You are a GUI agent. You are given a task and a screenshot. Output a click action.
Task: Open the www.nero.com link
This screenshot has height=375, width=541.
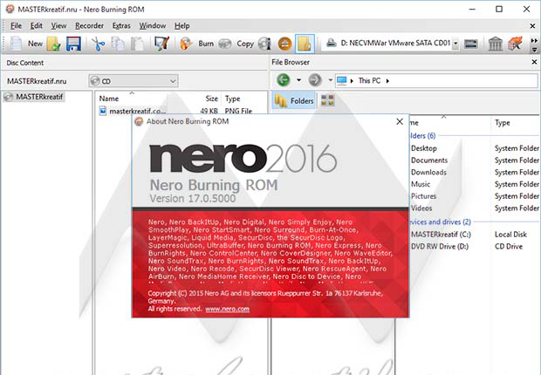coord(228,309)
